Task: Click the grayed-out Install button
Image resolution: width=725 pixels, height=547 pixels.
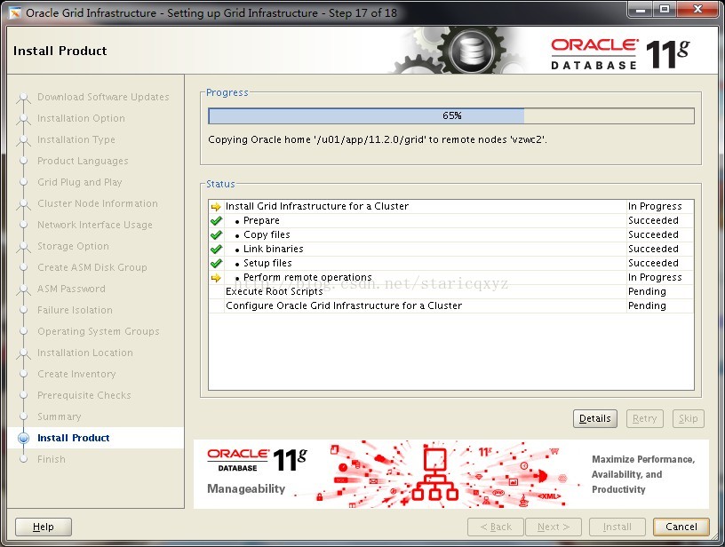Action: pyautogui.click(x=617, y=527)
